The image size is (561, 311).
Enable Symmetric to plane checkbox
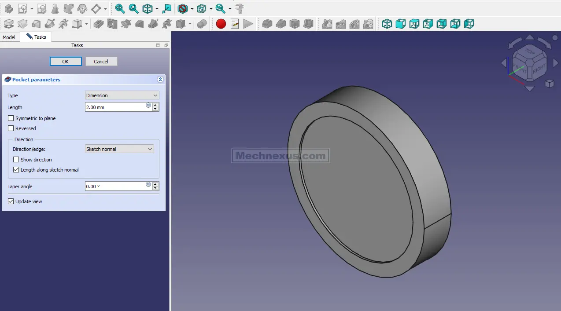coord(11,118)
